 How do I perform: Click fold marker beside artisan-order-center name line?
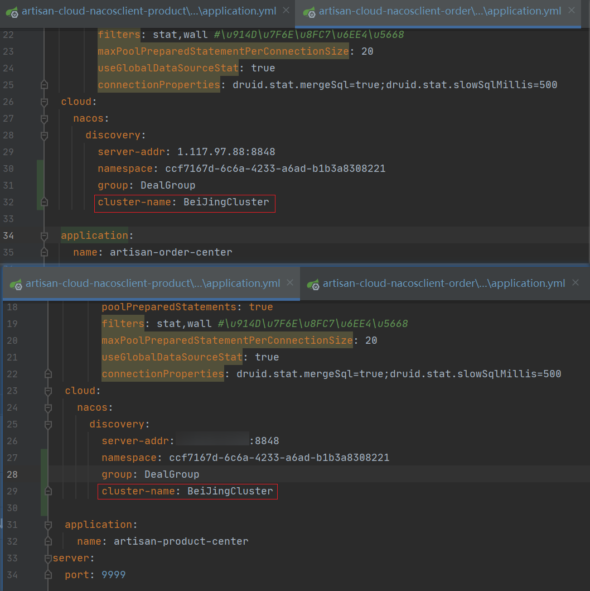[x=44, y=252]
